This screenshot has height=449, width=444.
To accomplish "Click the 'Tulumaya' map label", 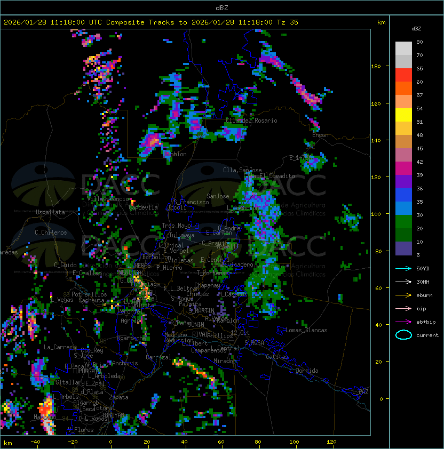I will coord(182,235).
